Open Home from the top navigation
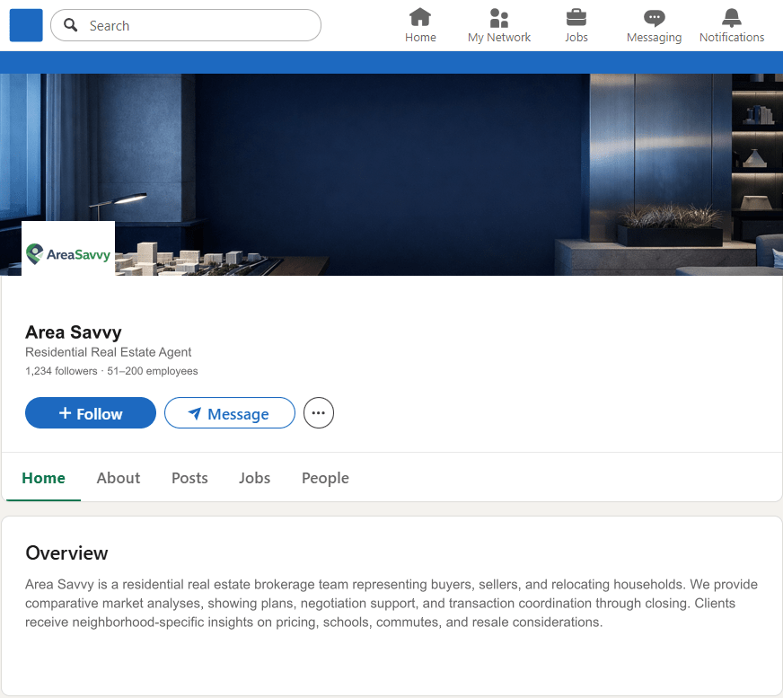Image resolution: width=783 pixels, height=698 pixels. coord(420,25)
